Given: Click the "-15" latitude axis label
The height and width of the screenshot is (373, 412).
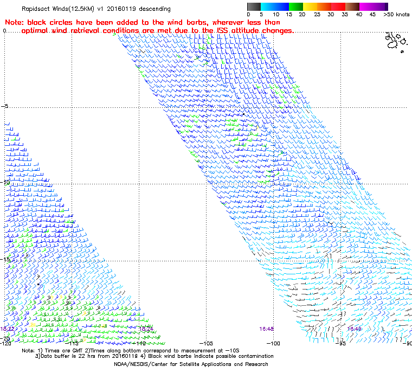Looking at the screenshot, I should (5, 260).
